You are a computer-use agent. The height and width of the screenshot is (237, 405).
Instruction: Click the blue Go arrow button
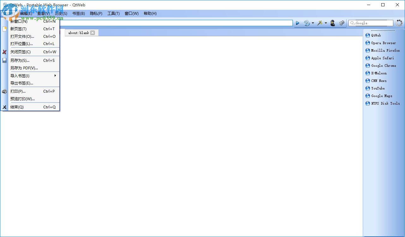297,23
